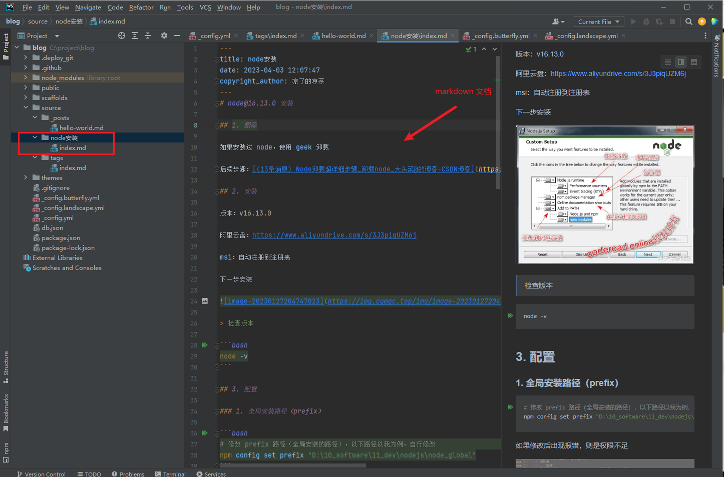Open Services tool window button
The image size is (724, 477).
click(x=211, y=473)
